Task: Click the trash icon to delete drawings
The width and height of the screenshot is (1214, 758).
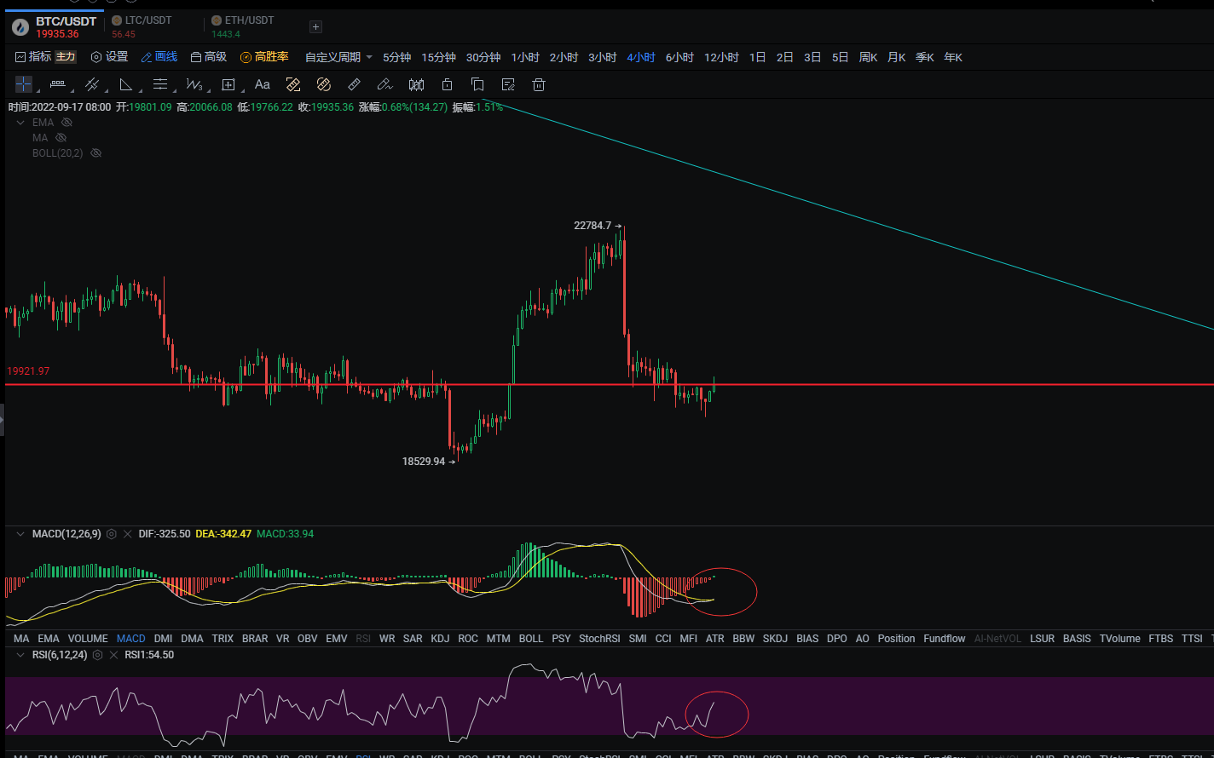Action: click(x=539, y=84)
